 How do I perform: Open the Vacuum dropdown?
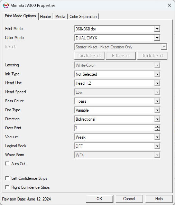click(117, 137)
